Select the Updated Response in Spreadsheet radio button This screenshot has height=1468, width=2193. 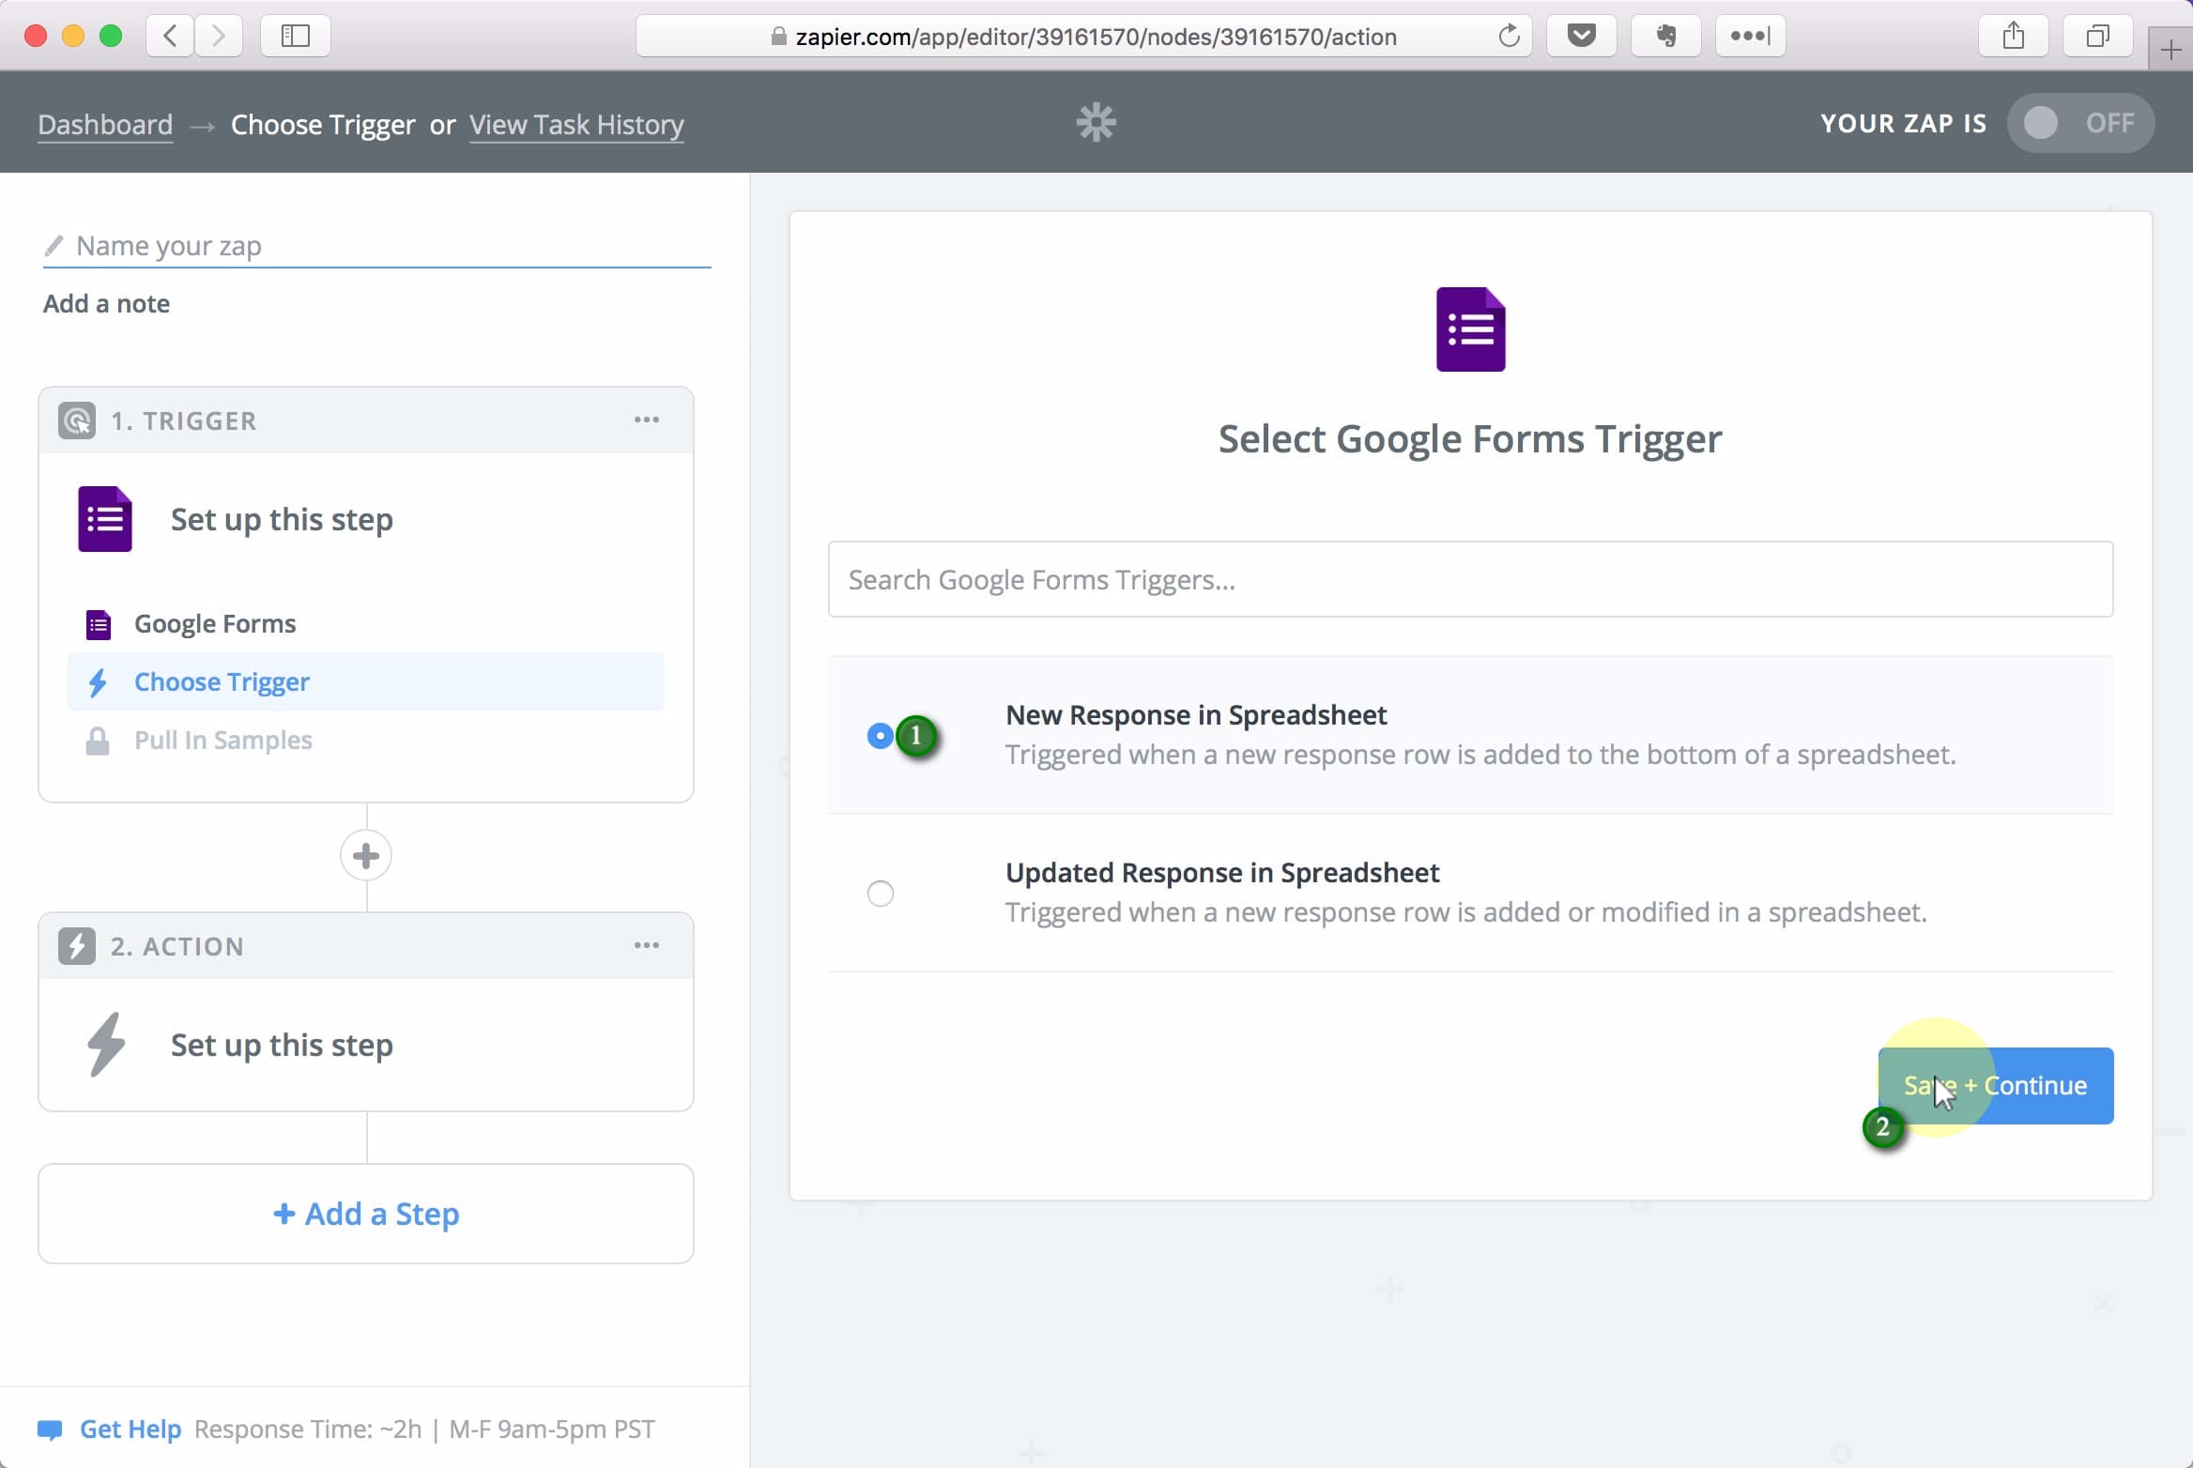pos(880,892)
